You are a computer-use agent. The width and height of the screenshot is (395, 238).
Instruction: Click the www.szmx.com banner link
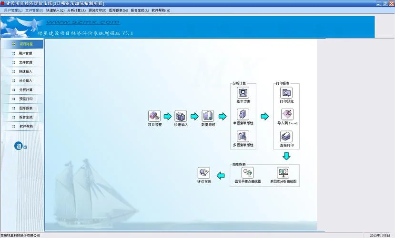click(x=83, y=22)
